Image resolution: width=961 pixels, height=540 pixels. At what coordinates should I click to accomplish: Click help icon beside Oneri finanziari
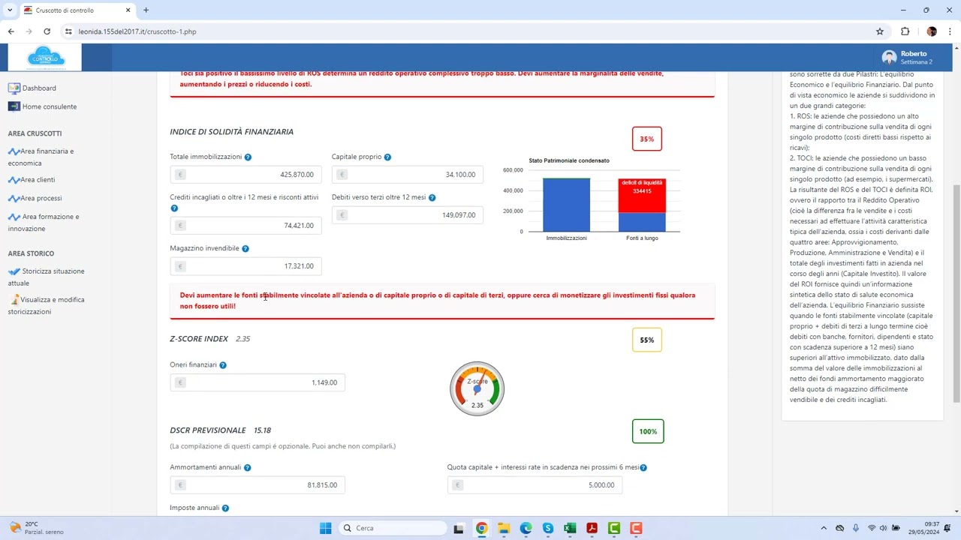[223, 365]
